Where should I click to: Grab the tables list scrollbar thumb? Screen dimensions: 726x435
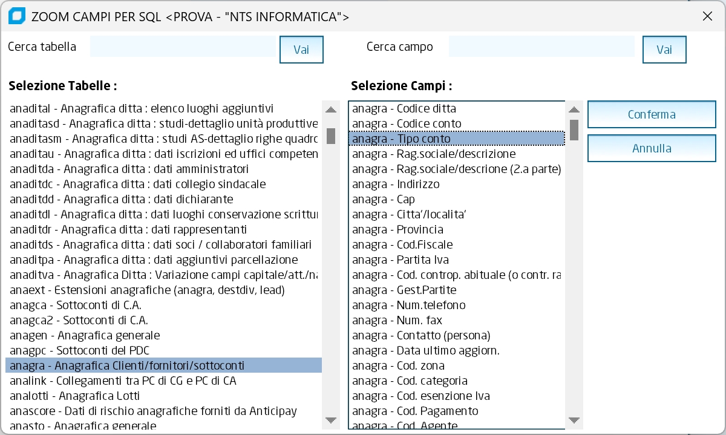tap(331, 136)
